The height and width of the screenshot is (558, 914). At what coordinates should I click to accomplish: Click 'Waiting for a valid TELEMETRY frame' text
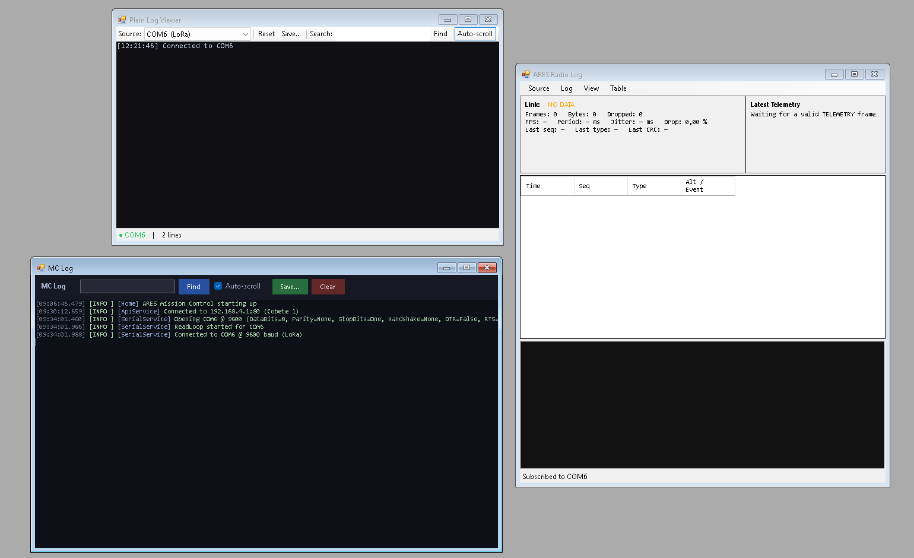point(814,114)
